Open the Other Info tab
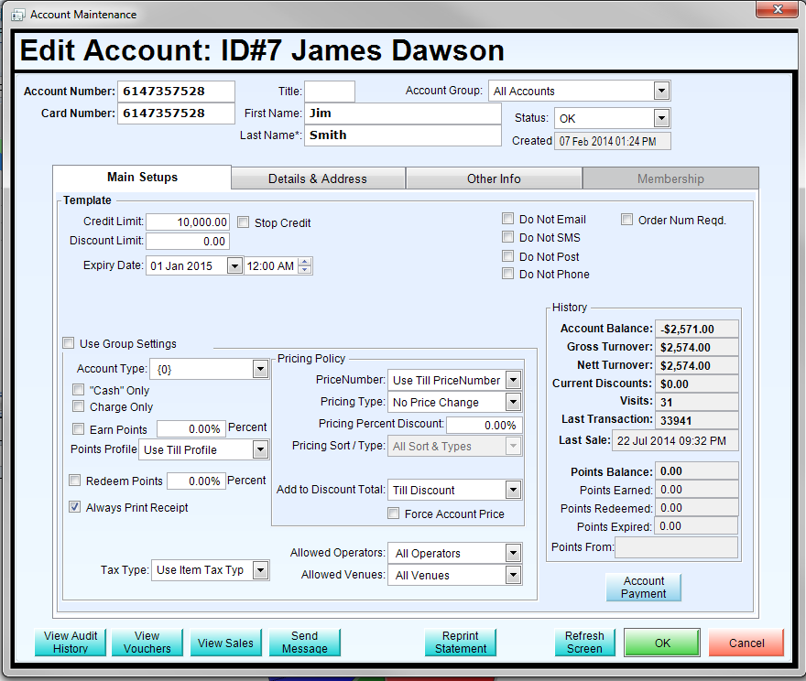 (x=494, y=178)
